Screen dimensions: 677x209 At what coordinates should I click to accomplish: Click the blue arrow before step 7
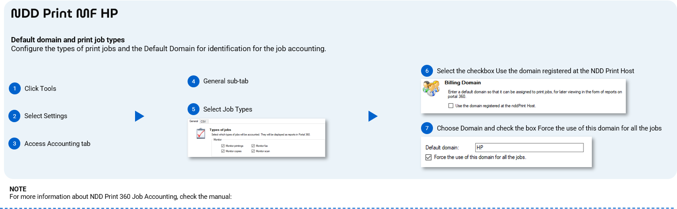click(373, 116)
